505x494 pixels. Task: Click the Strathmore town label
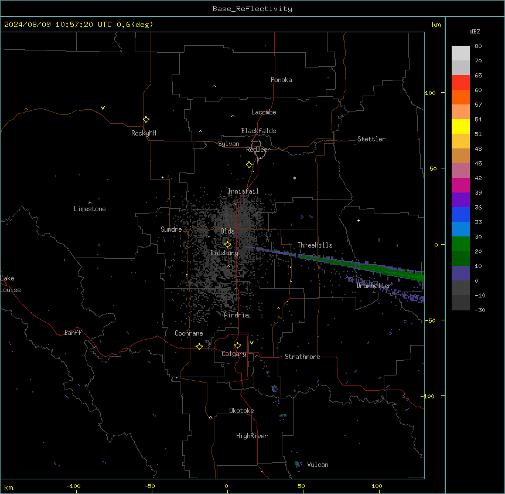pos(302,357)
